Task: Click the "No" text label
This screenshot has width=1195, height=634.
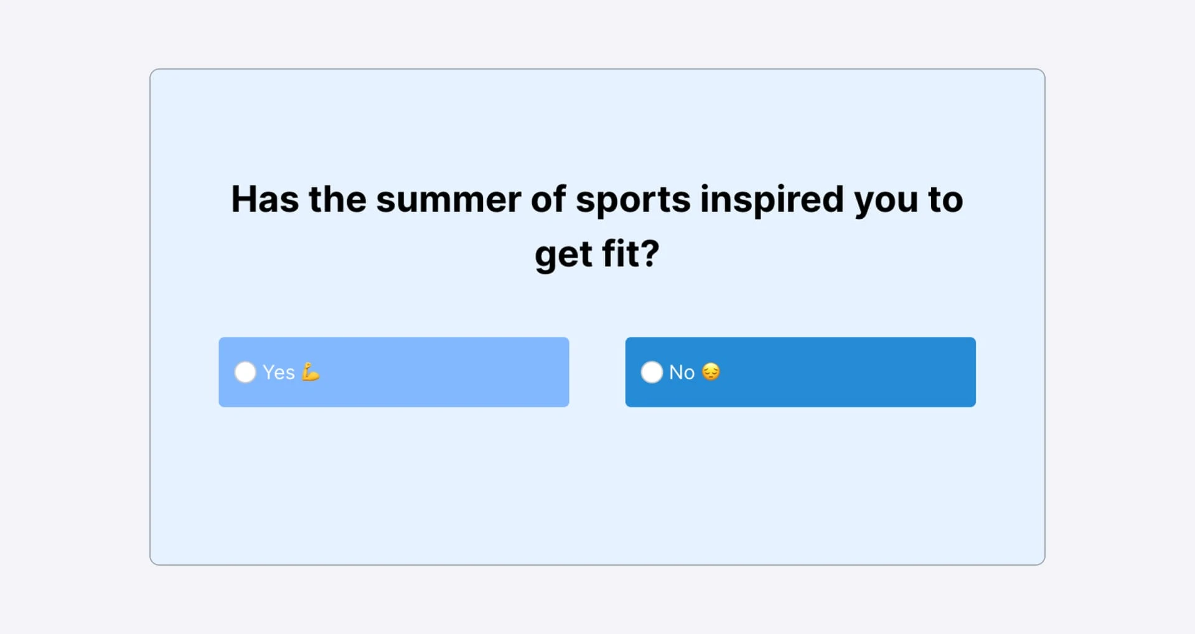Action: coord(682,372)
